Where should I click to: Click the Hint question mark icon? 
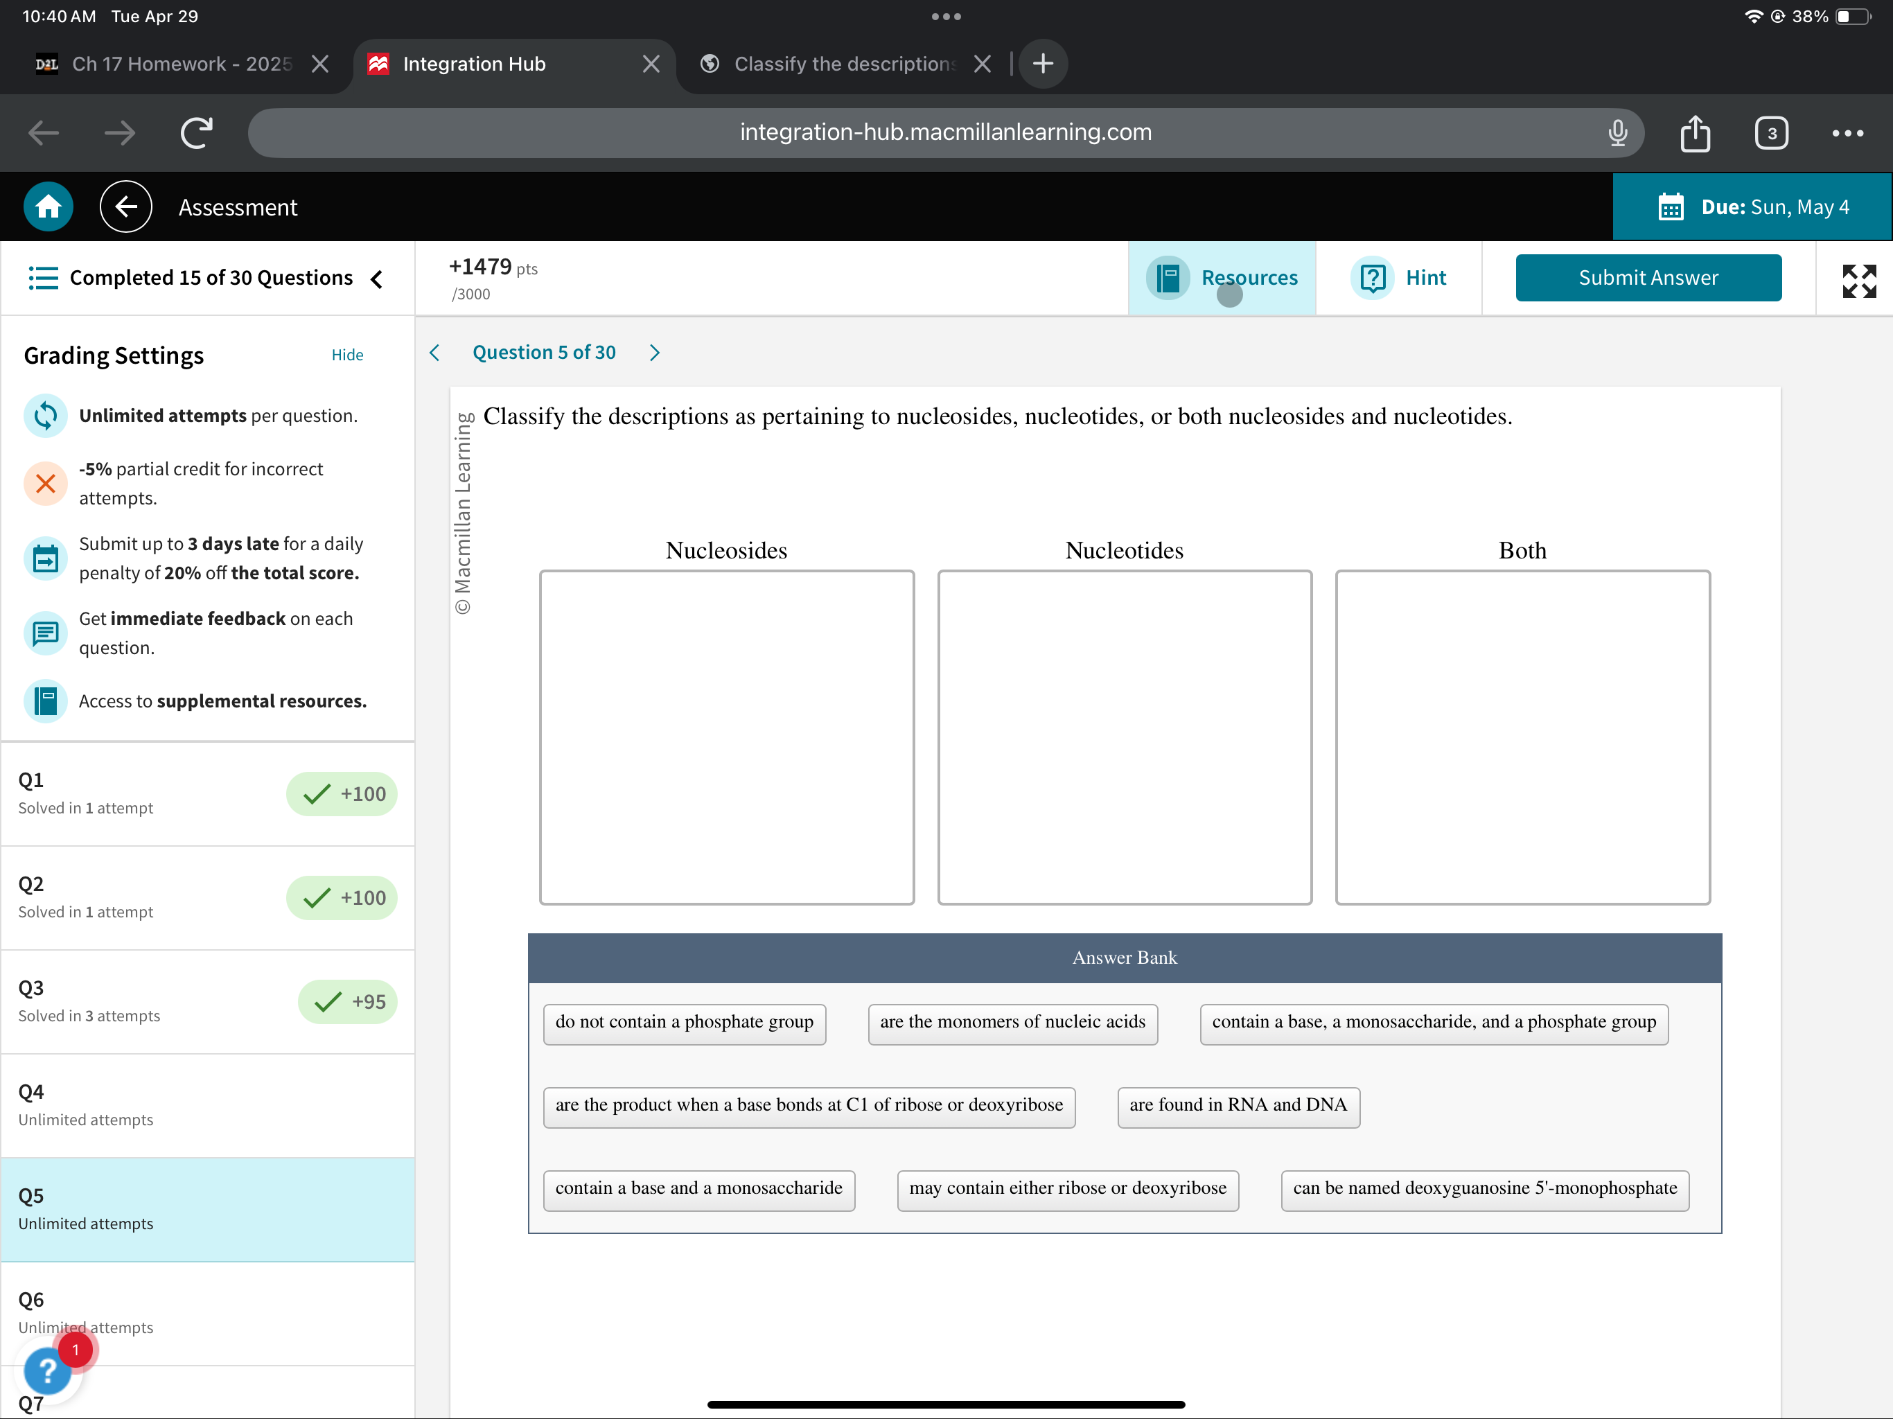click(x=1373, y=277)
